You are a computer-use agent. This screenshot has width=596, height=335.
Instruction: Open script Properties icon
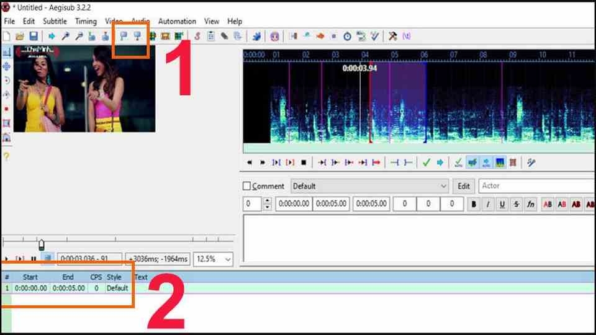(x=210, y=37)
